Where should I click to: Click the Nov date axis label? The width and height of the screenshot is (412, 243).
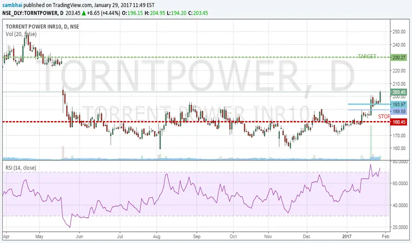[x=268, y=236]
